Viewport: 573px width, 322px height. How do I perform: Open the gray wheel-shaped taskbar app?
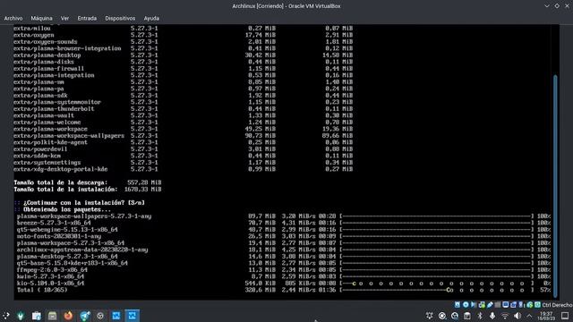click(x=100, y=316)
